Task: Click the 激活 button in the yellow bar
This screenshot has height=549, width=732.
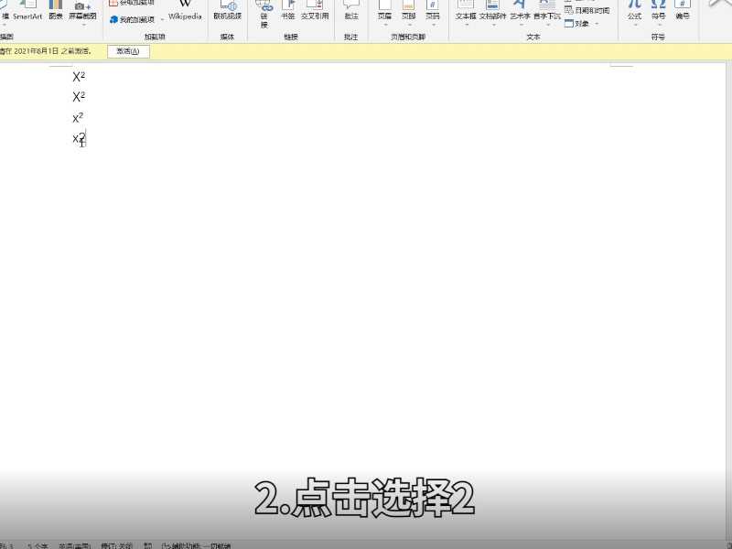Action: pyautogui.click(x=126, y=51)
